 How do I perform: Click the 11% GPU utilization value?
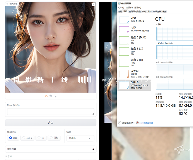[x=159, y=97]
